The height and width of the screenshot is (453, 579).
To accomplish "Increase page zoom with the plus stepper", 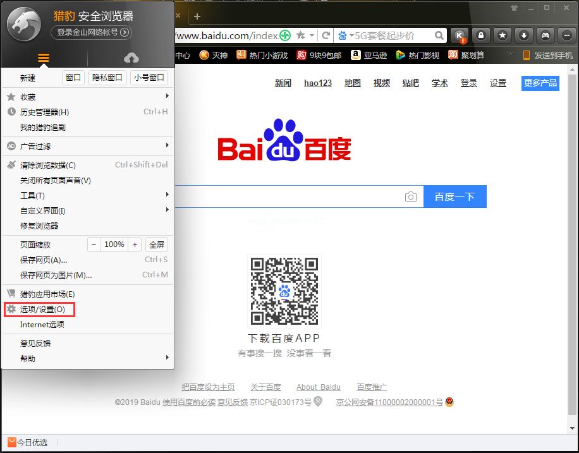I will pos(135,244).
